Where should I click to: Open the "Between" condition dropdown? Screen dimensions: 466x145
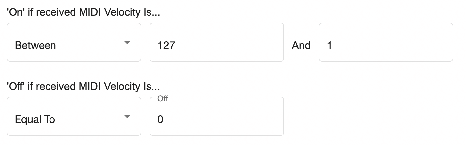74,42
